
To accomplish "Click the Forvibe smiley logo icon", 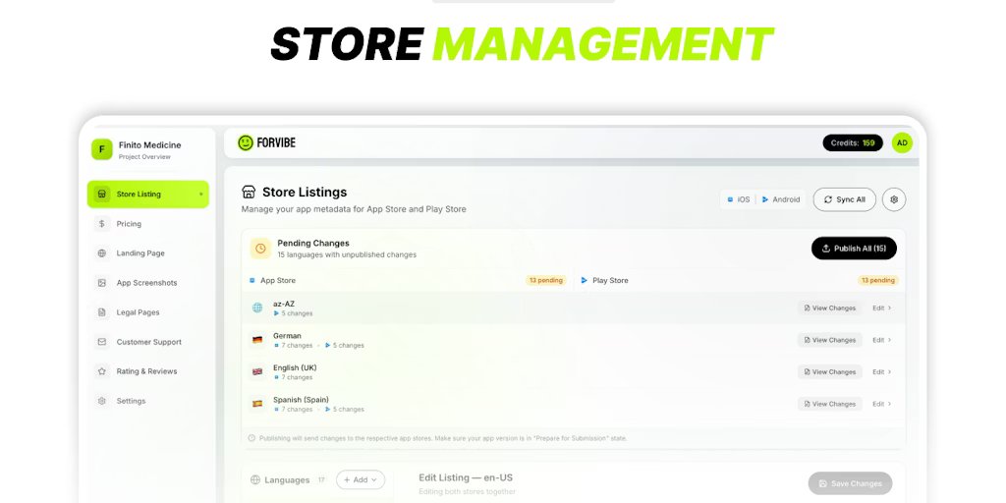I will [246, 142].
